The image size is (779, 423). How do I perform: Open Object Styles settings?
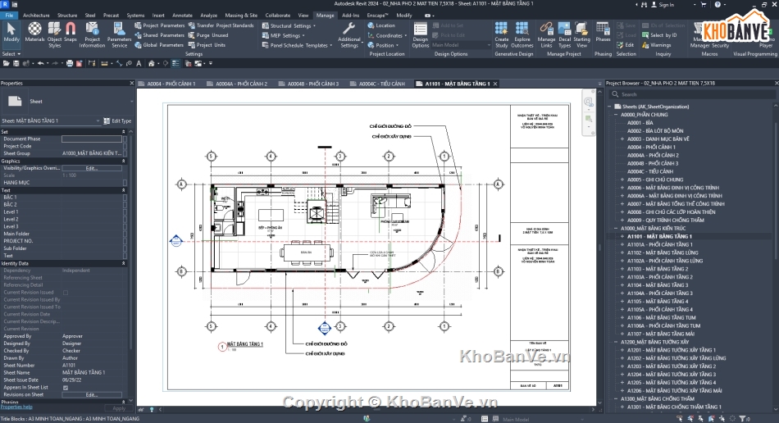(x=55, y=34)
